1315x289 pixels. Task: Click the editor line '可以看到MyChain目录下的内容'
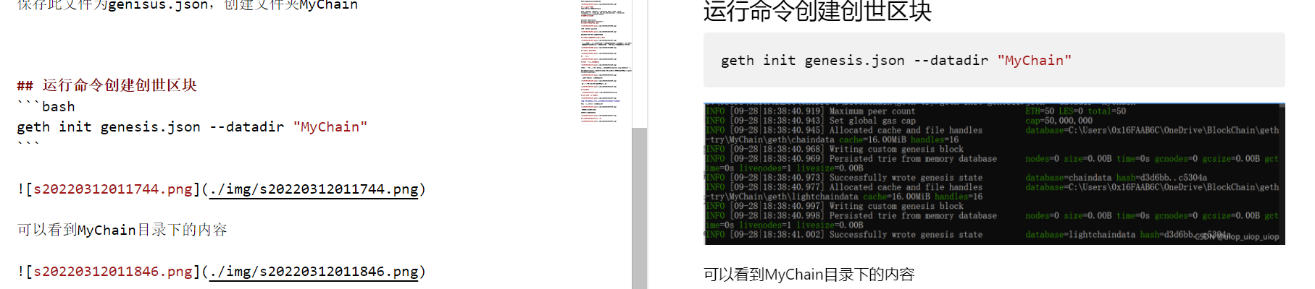click(122, 230)
